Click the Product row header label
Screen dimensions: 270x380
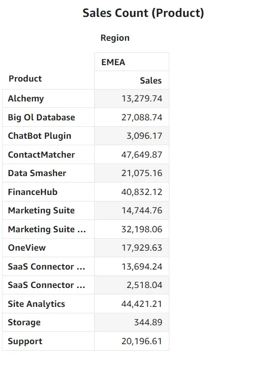pos(25,79)
